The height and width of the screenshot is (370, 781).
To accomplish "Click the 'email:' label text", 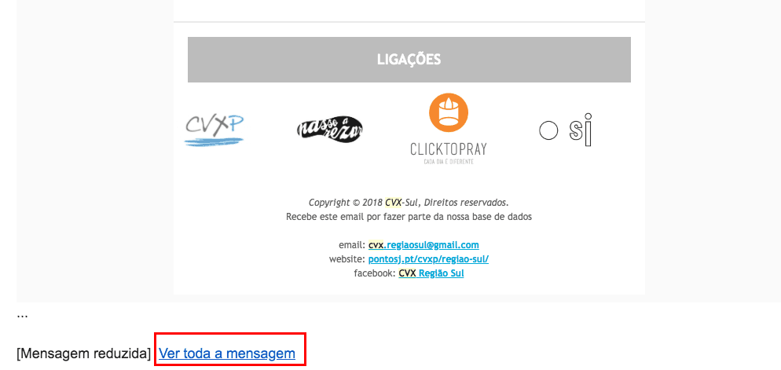I will click(352, 245).
